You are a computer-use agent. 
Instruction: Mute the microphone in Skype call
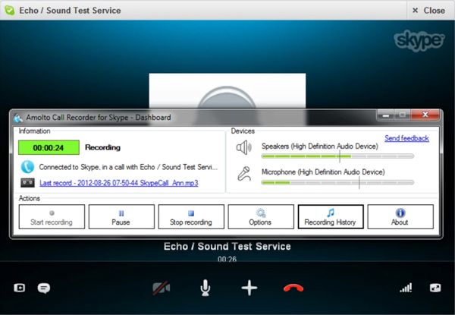pos(206,288)
